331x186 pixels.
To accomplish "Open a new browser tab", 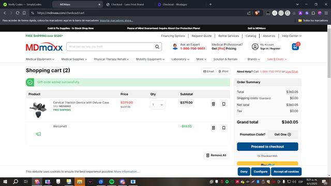I will coord(210,4).
